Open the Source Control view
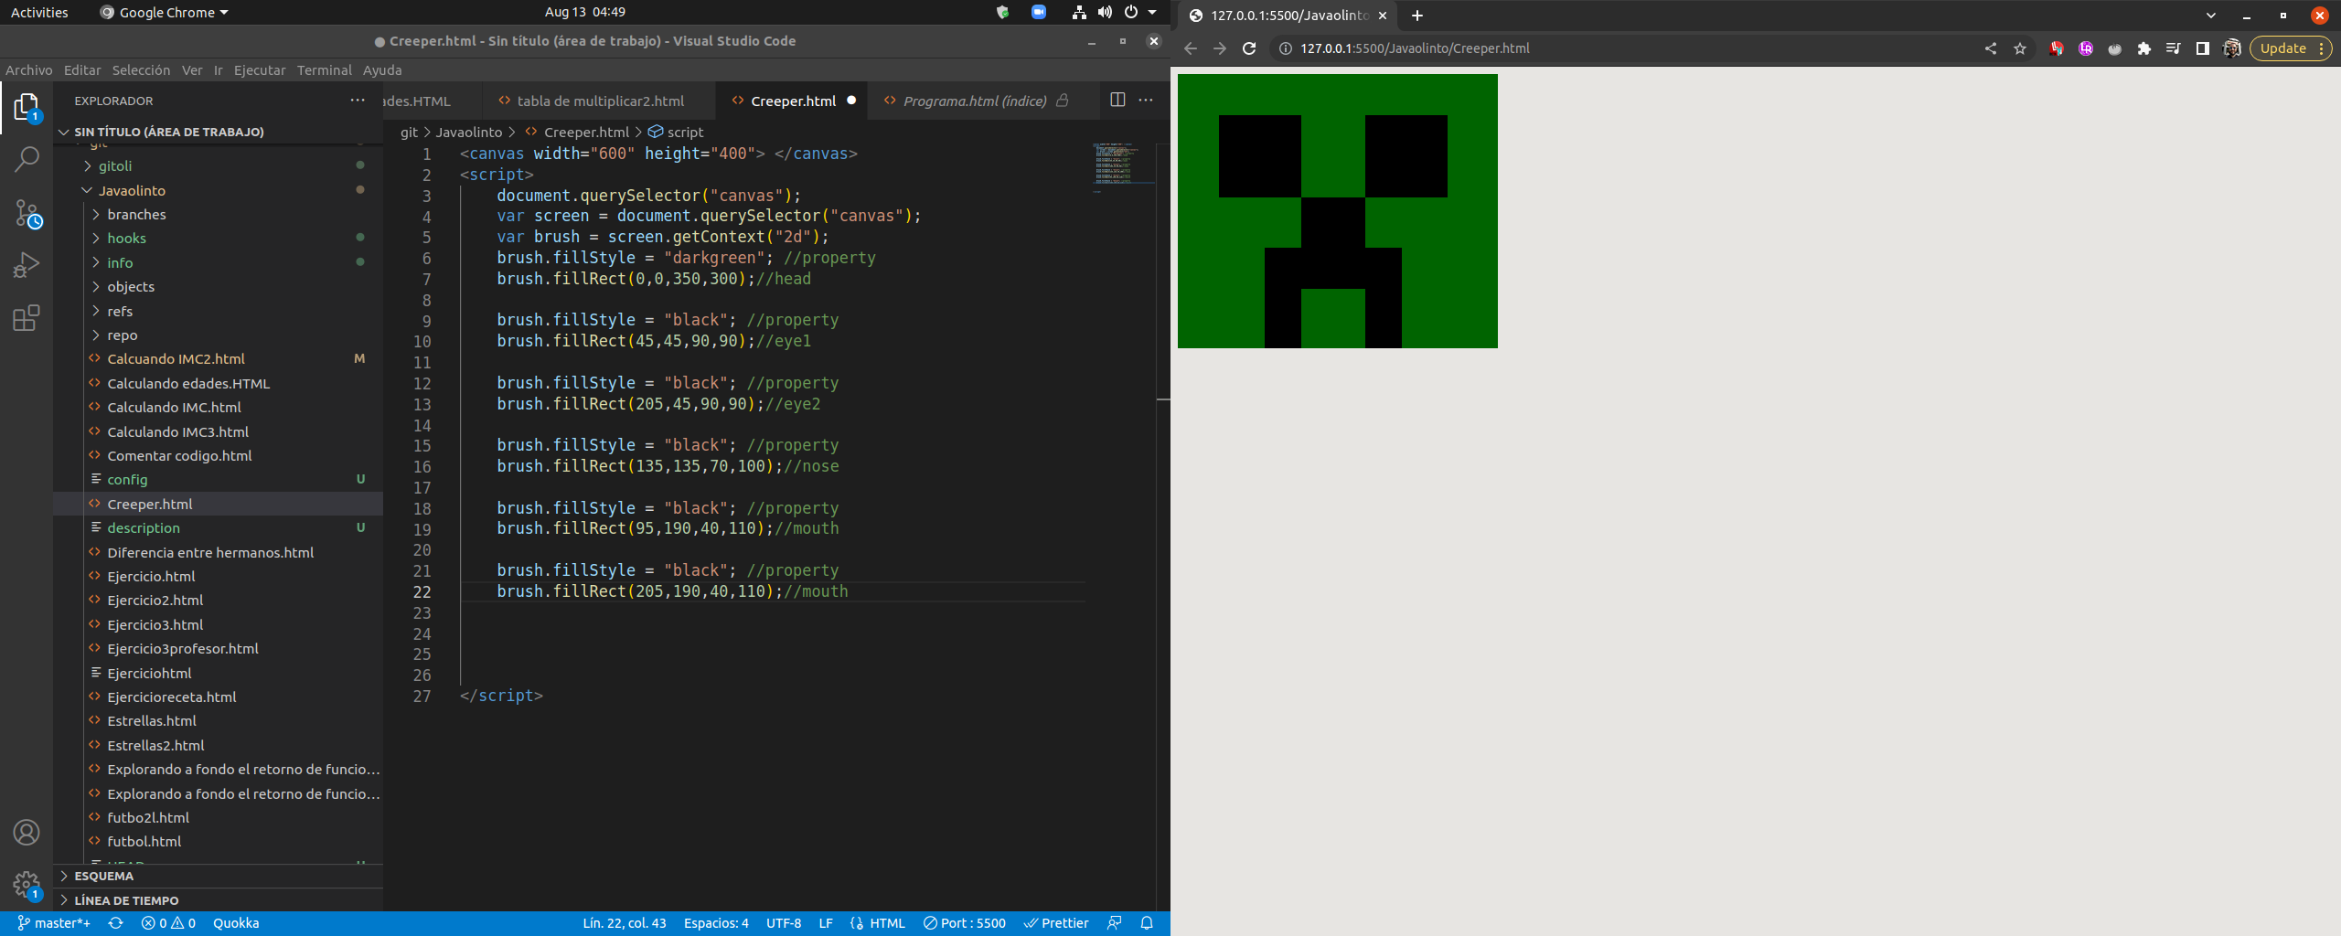Screen dimensions: 2341x936 pyautogui.click(x=27, y=214)
